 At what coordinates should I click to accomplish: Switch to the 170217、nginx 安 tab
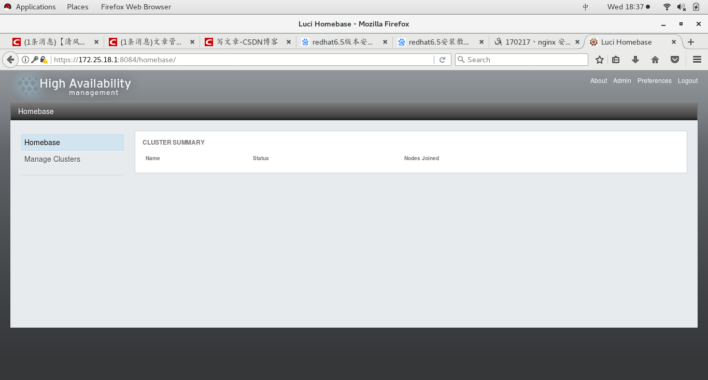pyautogui.click(x=537, y=42)
